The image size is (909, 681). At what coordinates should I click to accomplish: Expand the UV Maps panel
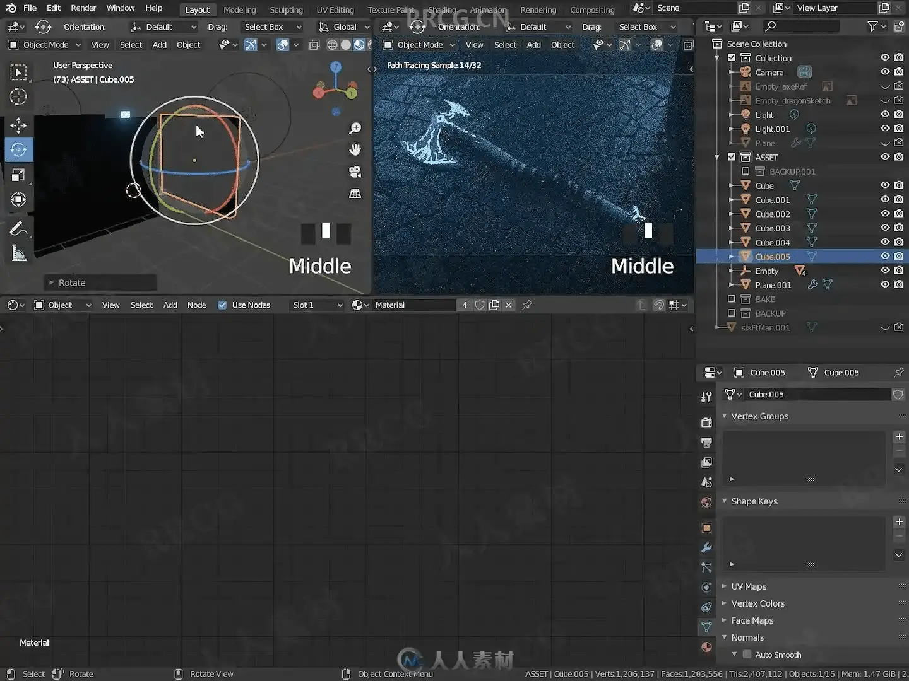coord(748,586)
